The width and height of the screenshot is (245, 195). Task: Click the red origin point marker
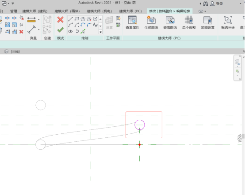point(140,145)
